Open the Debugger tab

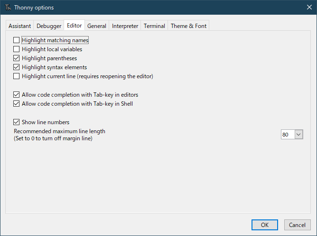[x=49, y=26]
